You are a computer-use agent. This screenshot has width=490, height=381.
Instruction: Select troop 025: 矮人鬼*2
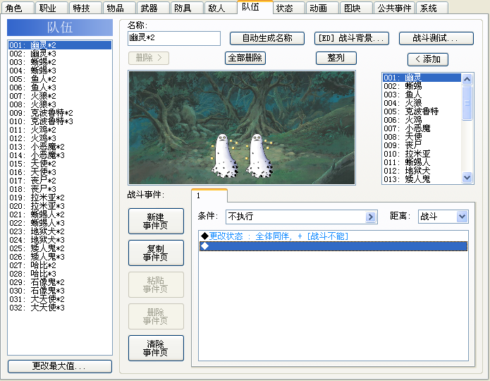pos(60,248)
